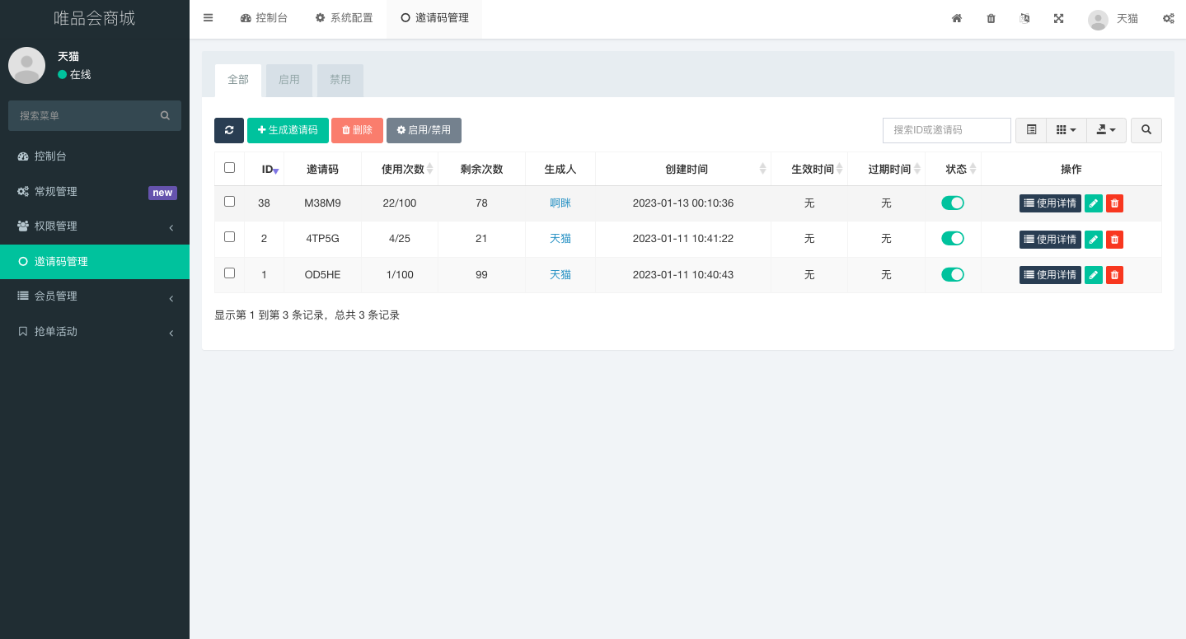Image resolution: width=1186 pixels, height=639 pixels.
Task: Toggle fullscreen mode icon in top bar
Action: 1058,18
